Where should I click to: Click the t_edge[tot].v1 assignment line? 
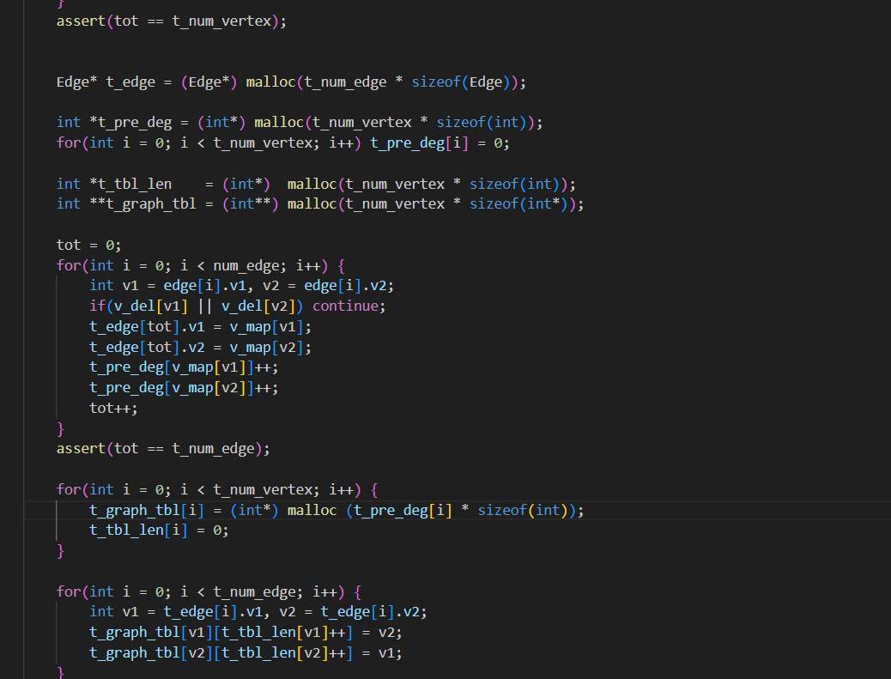tap(200, 326)
